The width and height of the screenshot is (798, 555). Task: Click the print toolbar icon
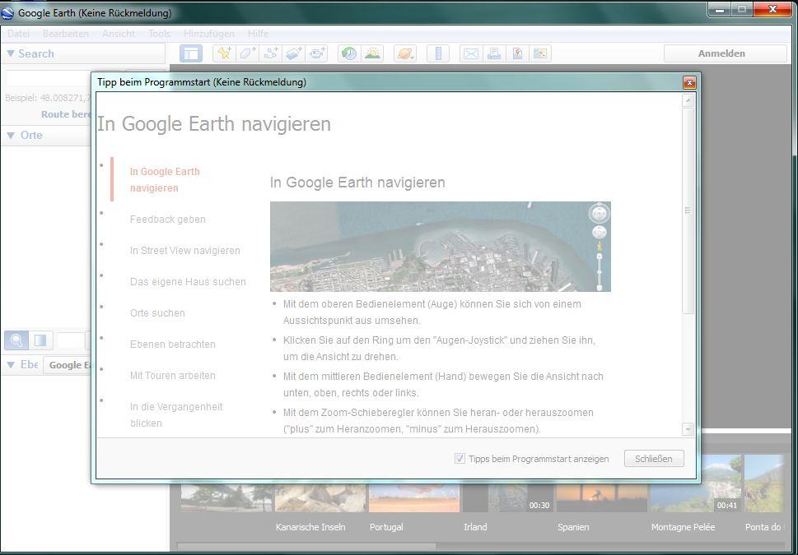click(494, 53)
